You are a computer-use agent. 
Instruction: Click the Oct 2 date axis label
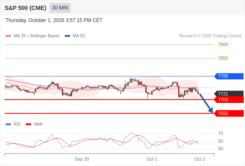(200, 159)
